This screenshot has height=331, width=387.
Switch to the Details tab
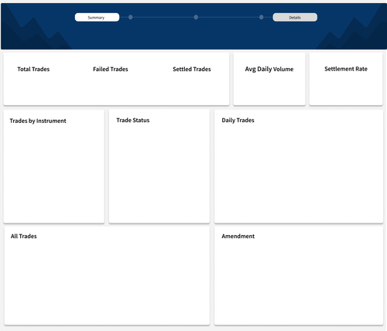point(295,17)
